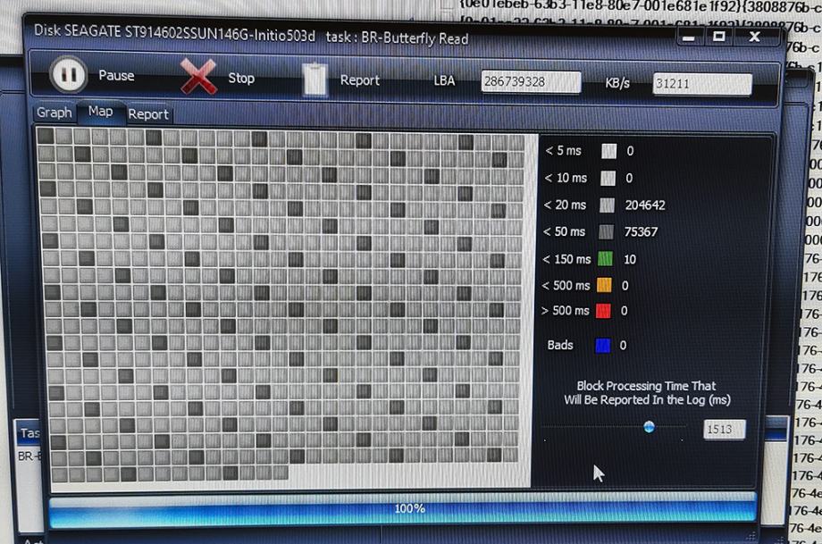The height and width of the screenshot is (544, 822).
Task: Click the '> 500 ms' legend label
Action: click(565, 311)
